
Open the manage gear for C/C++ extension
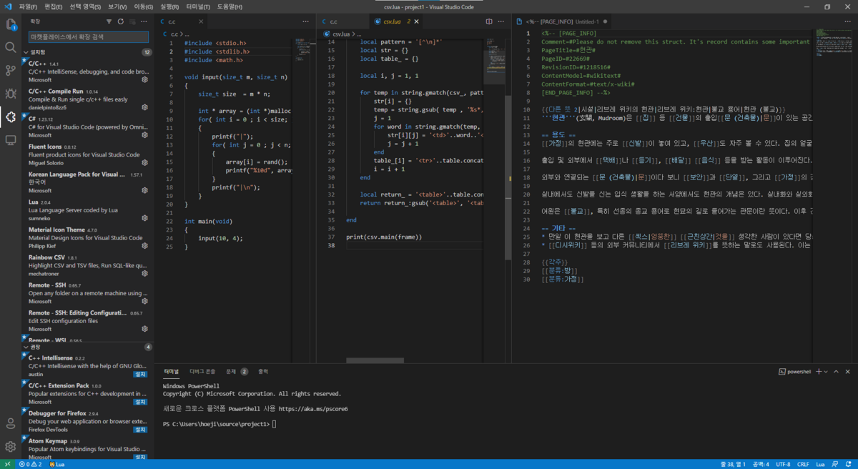pos(145,80)
